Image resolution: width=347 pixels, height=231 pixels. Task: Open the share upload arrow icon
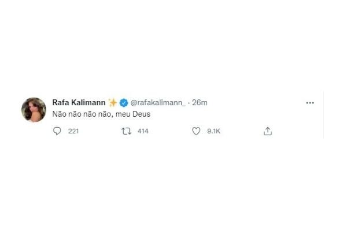268,131
